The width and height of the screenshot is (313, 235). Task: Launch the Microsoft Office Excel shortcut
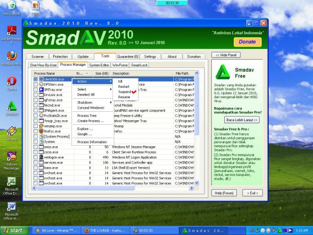11,186
